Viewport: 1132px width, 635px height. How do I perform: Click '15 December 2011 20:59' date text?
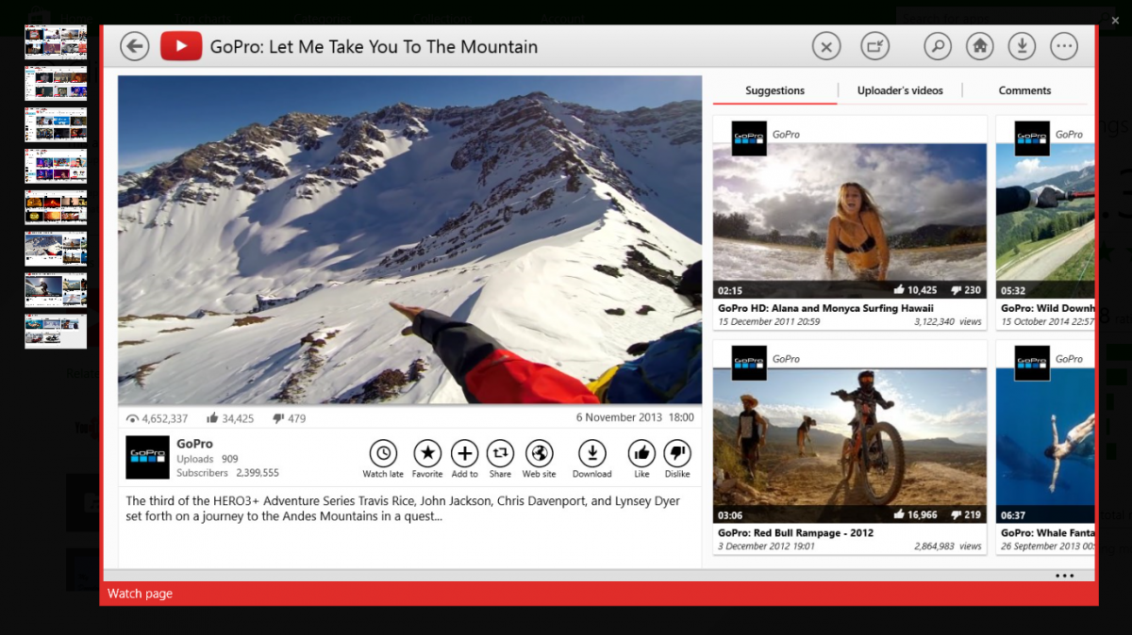click(769, 322)
